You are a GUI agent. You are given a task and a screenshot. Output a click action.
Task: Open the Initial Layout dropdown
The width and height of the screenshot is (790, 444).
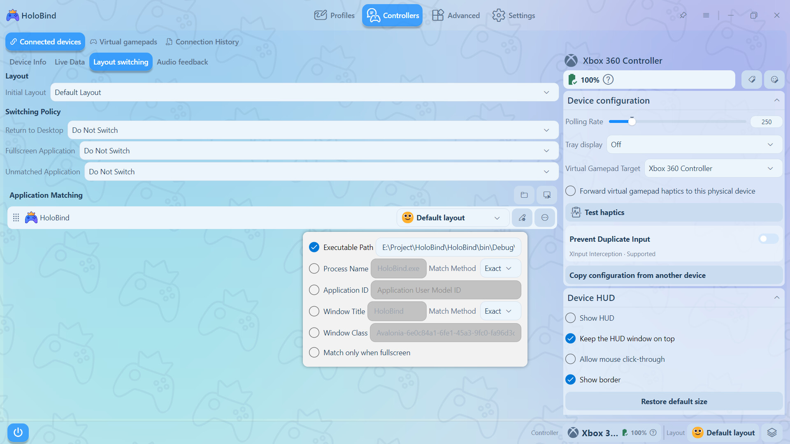pos(304,92)
